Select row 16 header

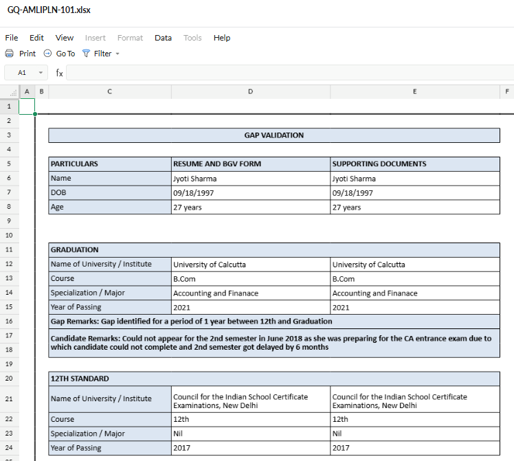tap(10, 322)
